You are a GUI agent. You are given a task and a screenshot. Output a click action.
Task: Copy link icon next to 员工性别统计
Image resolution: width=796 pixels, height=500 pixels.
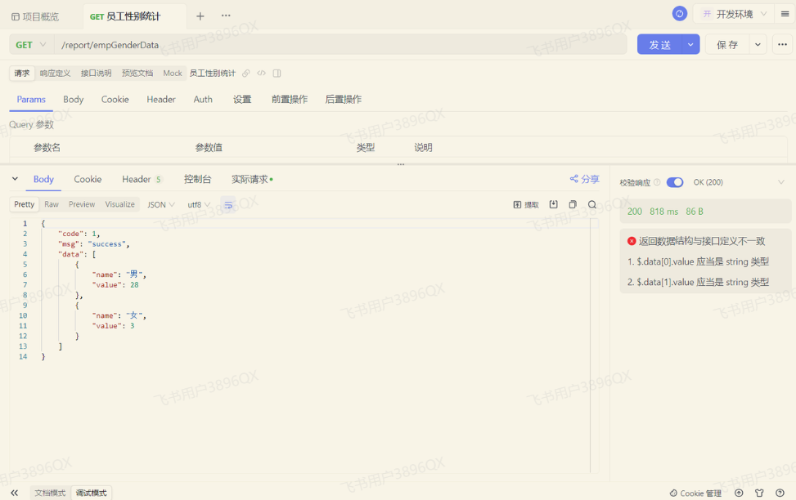tap(245, 73)
